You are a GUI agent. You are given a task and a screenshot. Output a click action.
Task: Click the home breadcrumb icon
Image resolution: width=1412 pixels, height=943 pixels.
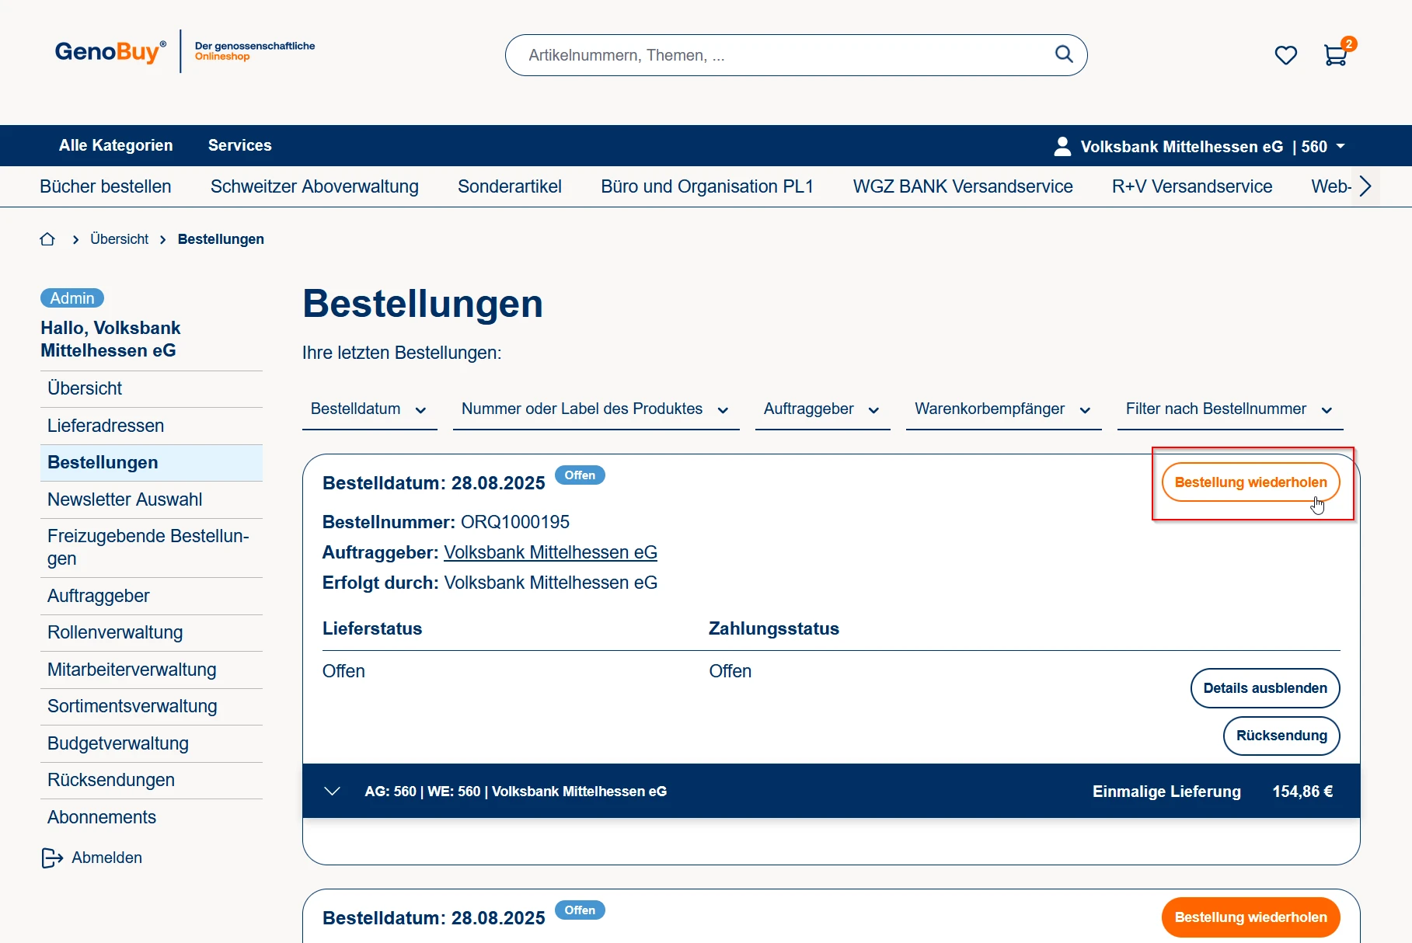(47, 239)
